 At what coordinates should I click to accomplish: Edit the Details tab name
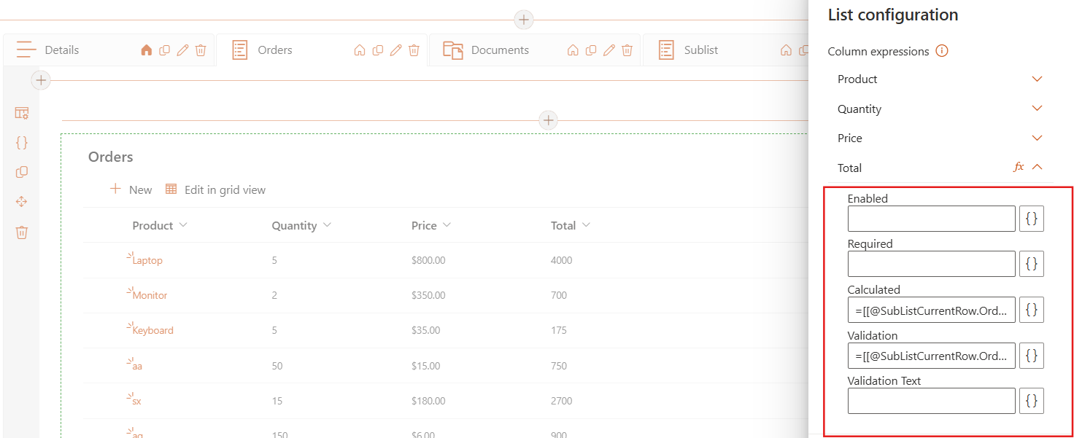182,50
